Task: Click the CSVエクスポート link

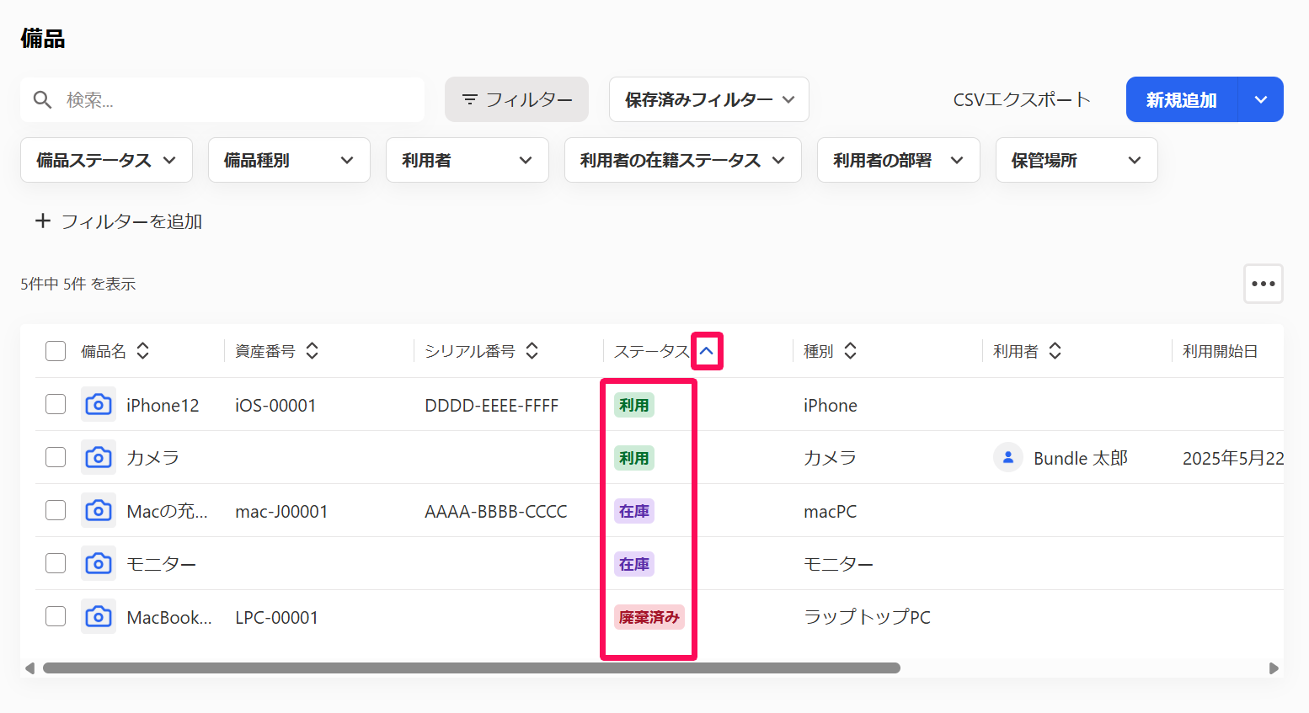Action: pyautogui.click(x=1021, y=99)
